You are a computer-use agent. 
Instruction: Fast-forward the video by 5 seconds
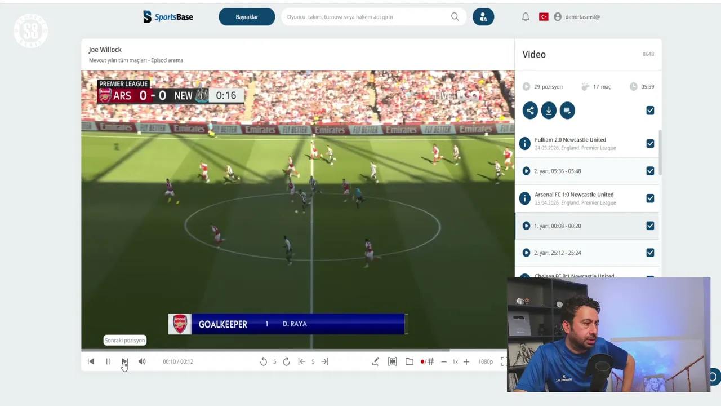286,361
